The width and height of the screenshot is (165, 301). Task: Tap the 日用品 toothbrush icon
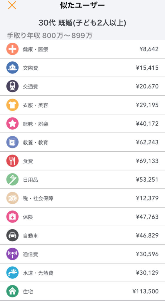point(12,180)
